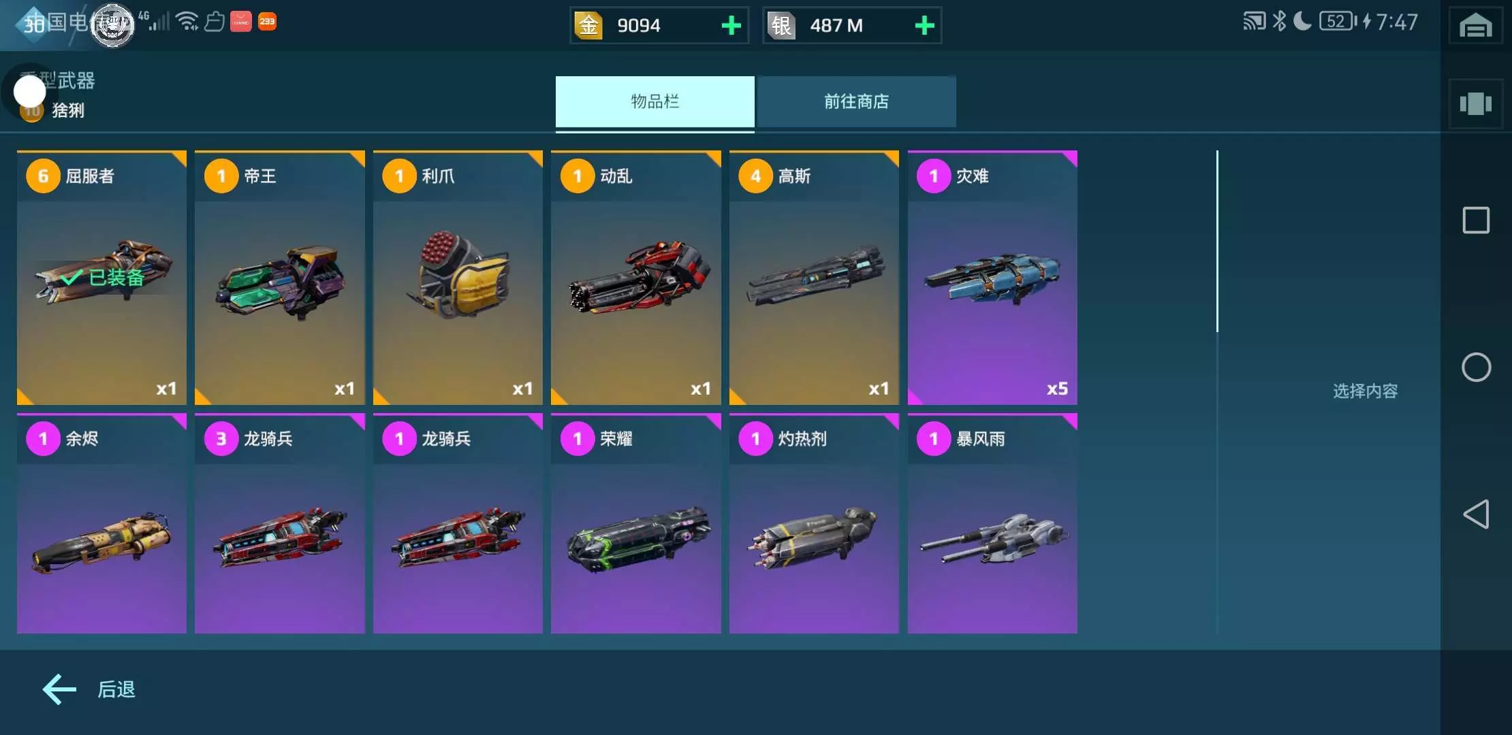Viewport: 1512px width, 735px height.
Task: Pick the 动乱 weapon card
Action: [636, 278]
